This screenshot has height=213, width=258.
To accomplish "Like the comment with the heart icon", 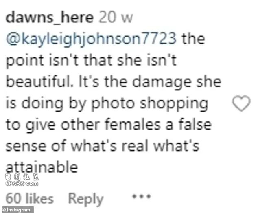I will tap(241, 103).
